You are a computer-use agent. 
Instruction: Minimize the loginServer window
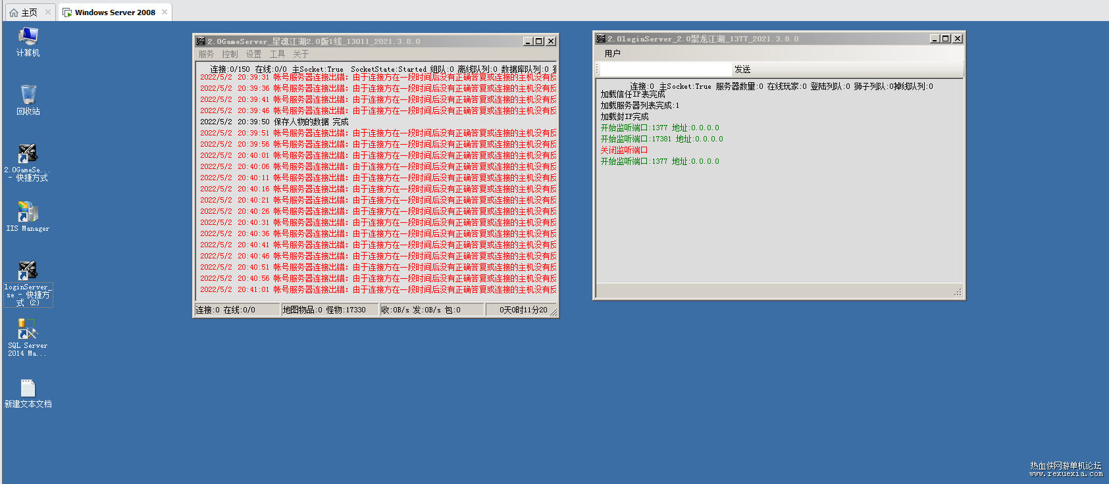935,39
